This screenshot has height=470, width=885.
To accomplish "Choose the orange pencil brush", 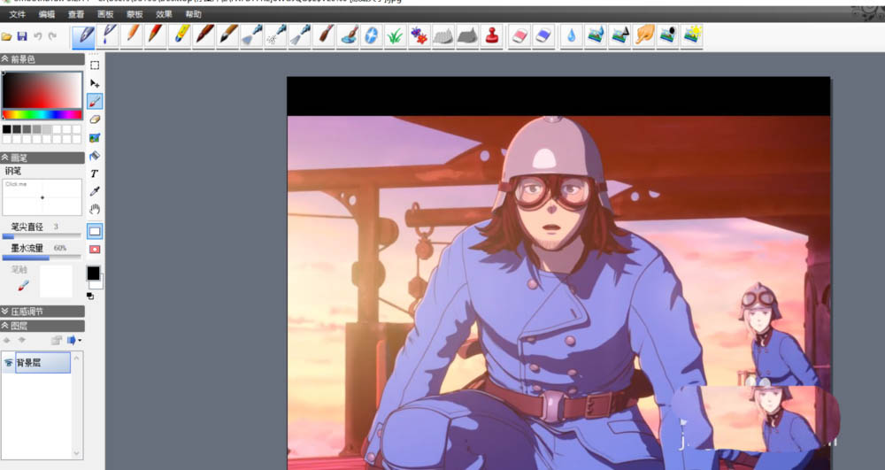I will [132, 36].
